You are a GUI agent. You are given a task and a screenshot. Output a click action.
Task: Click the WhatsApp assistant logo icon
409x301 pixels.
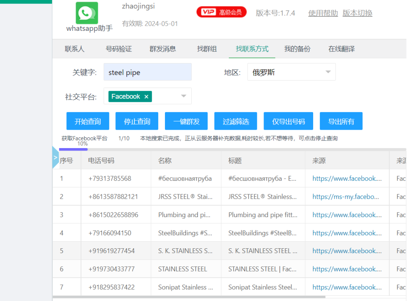pyautogui.click(x=87, y=13)
